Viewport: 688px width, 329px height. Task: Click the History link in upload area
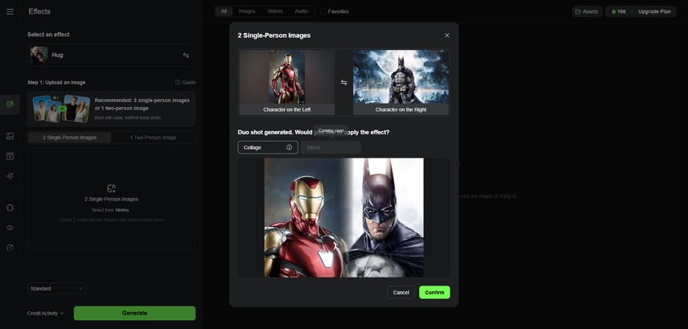[x=122, y=210]
